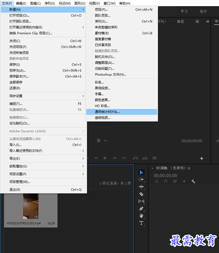
Task: Expand 导入最近使用的文件(F) submenu
Action: coord(43,151)
